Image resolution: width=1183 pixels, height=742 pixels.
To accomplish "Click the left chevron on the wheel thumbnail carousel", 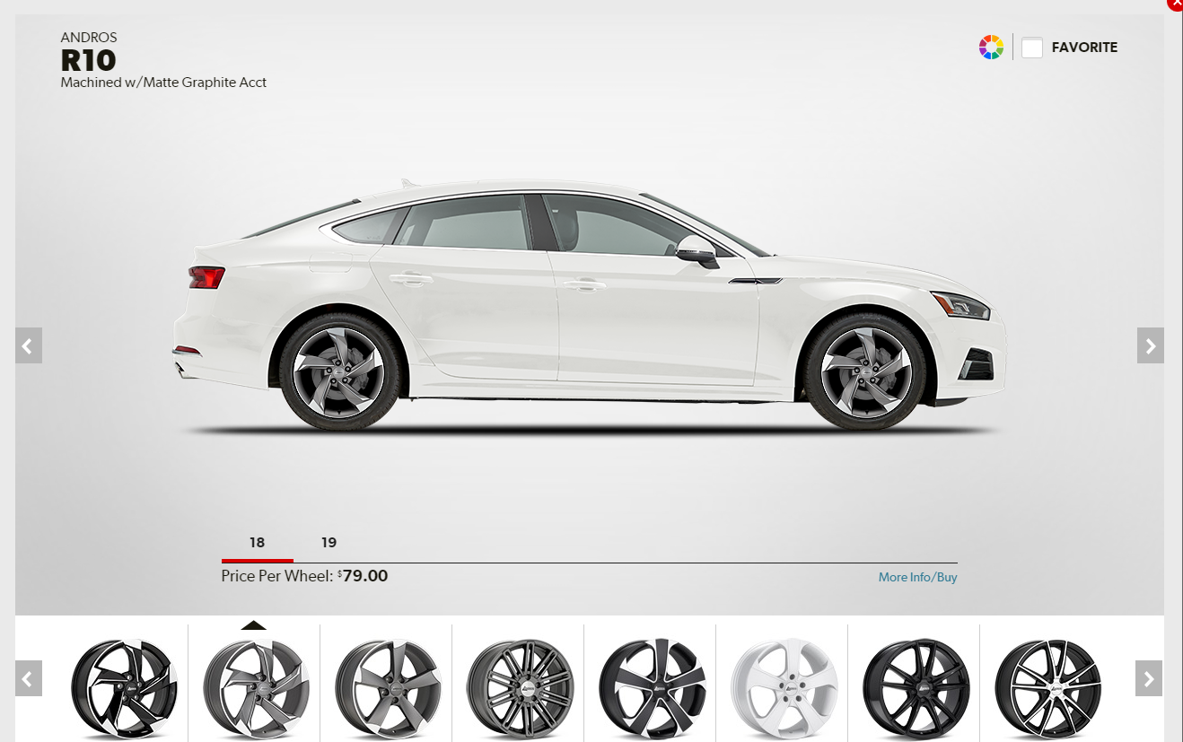I will [x=28, y=679].
